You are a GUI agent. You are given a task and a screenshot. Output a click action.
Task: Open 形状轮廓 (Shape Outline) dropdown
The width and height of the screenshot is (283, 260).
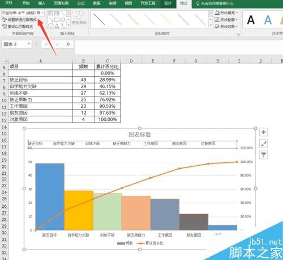226,19
